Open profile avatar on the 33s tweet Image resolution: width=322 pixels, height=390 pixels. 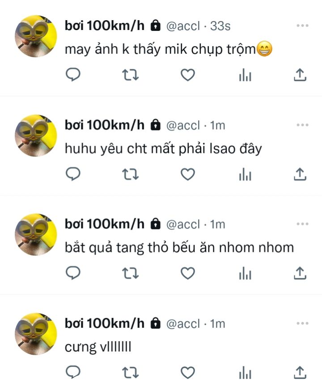[36, 36]
